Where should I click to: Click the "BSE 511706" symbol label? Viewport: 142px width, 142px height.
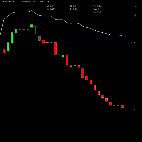(45, 2)
